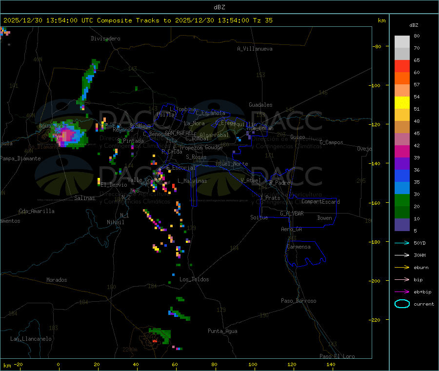Click the red echo pixel on the volcano

click(155, 341)
